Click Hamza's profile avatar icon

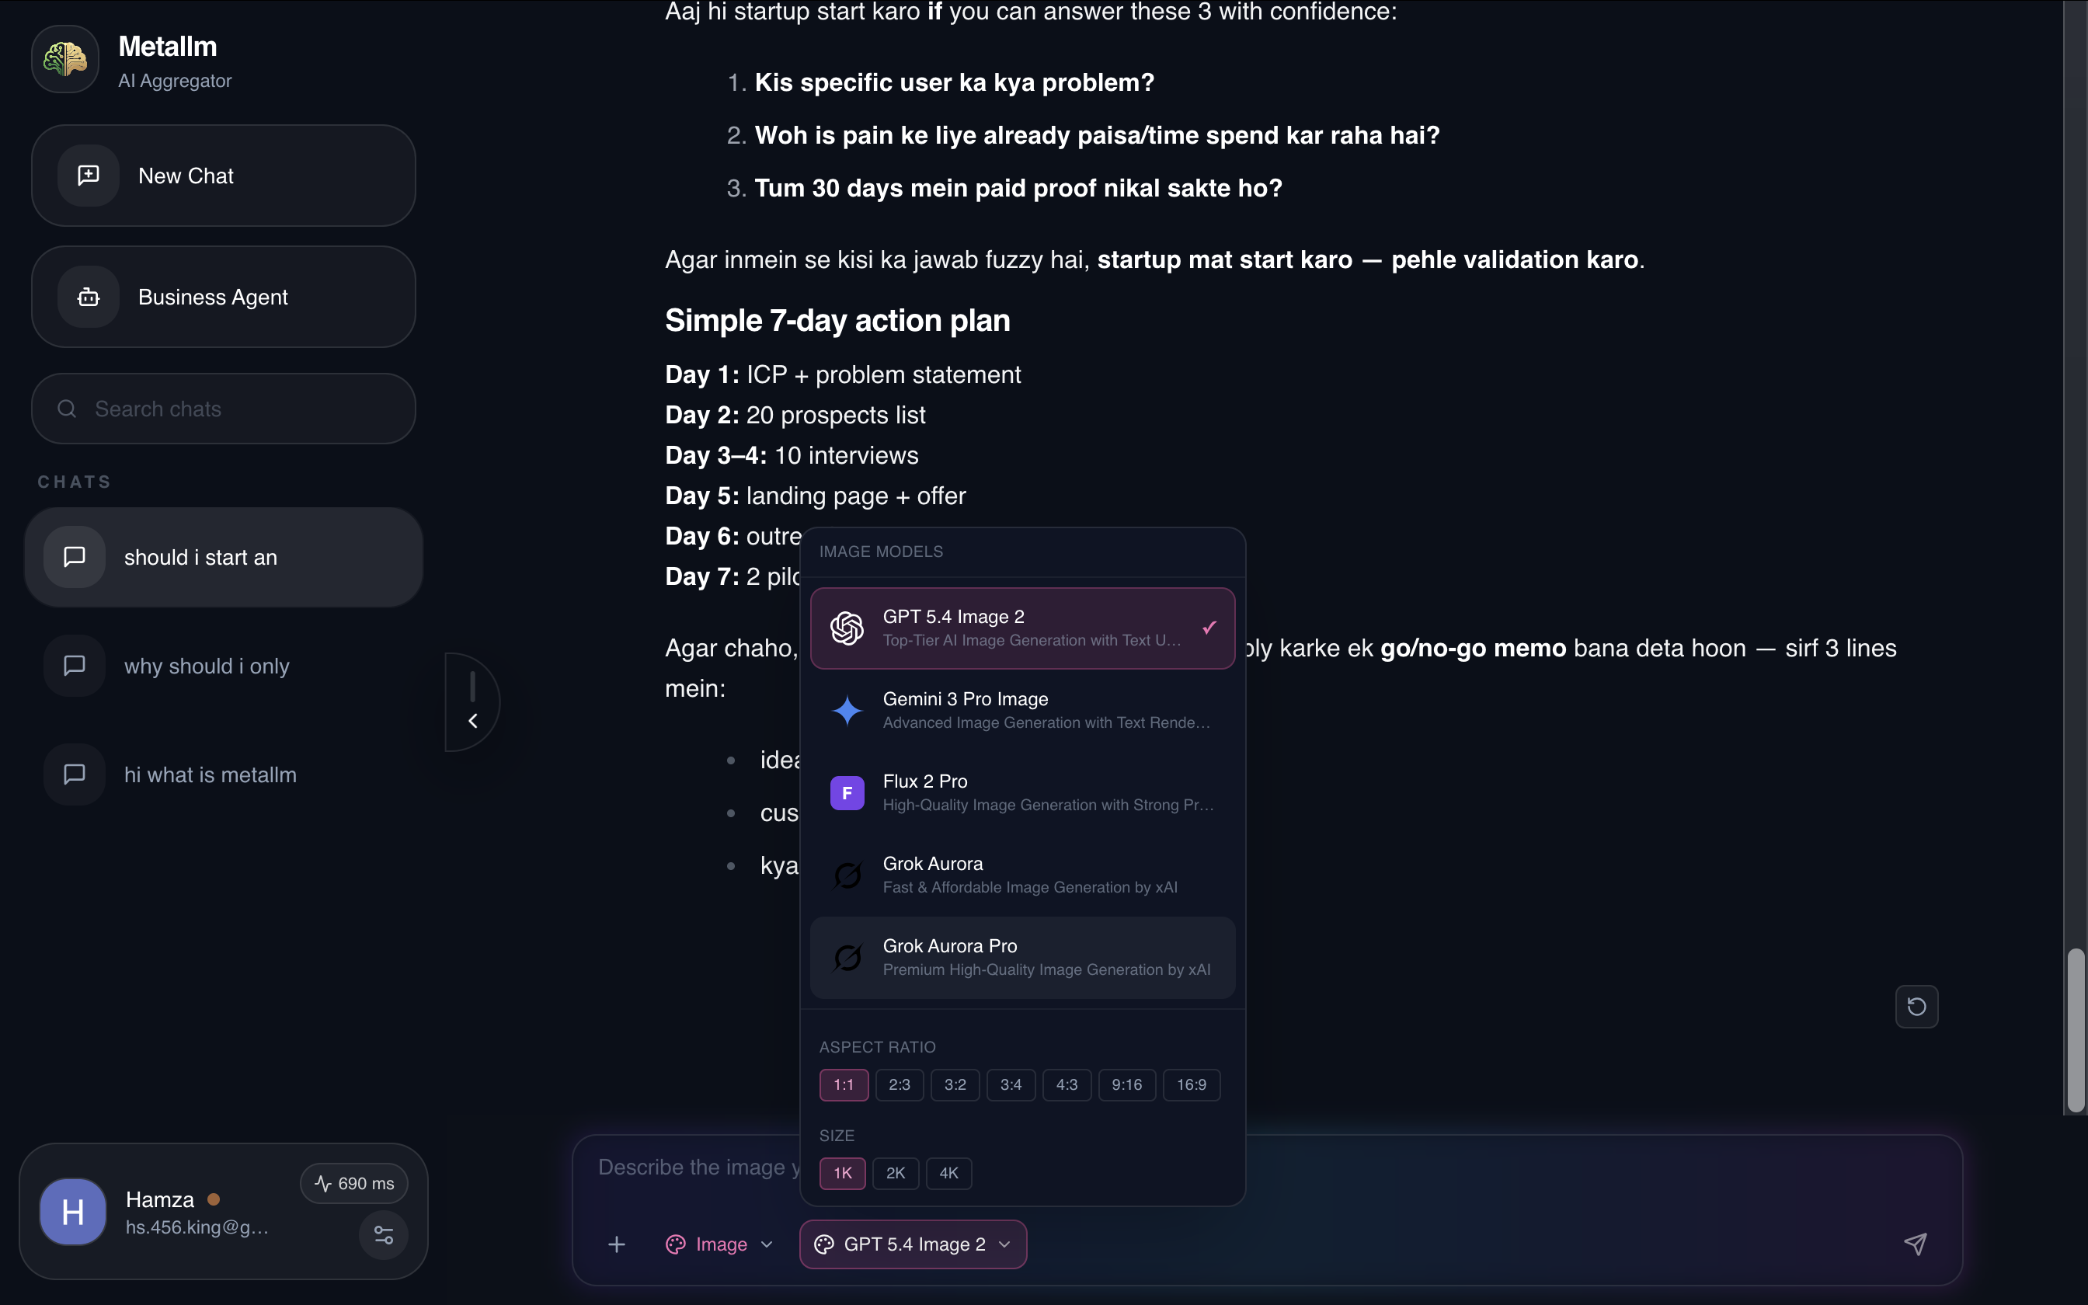click(72, 1212)
